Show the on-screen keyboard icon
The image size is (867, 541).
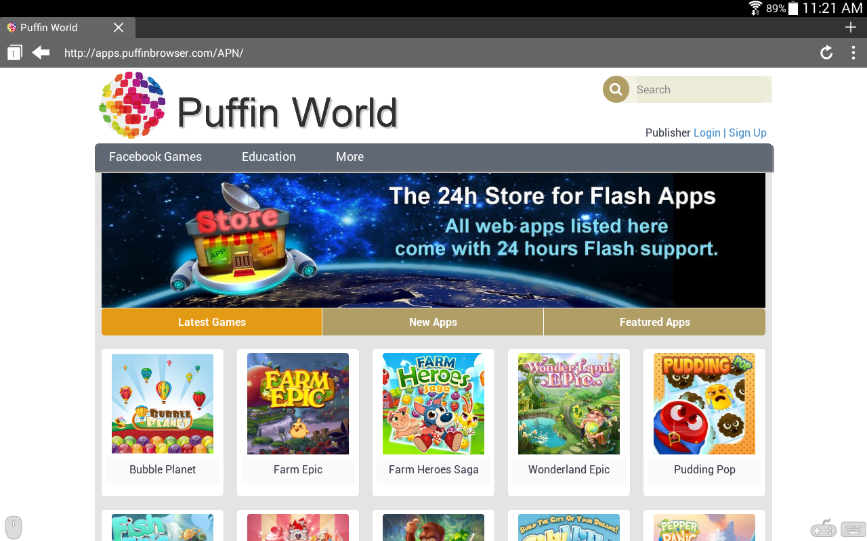(853, 529)
